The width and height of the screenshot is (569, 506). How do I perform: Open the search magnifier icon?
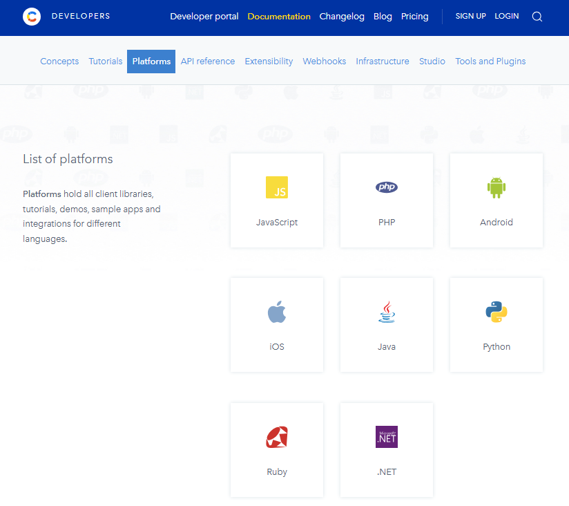537,17
